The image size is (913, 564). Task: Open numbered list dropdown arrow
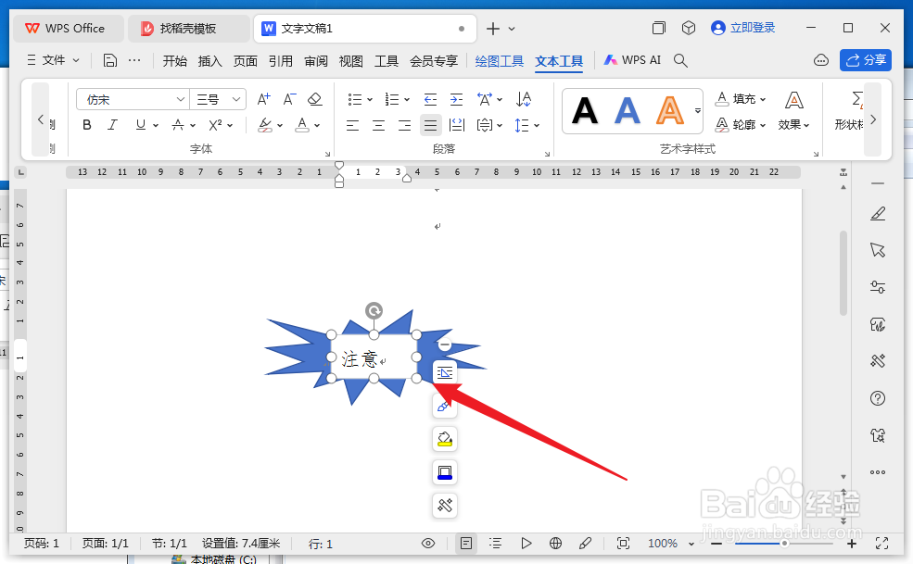(406, 99)
